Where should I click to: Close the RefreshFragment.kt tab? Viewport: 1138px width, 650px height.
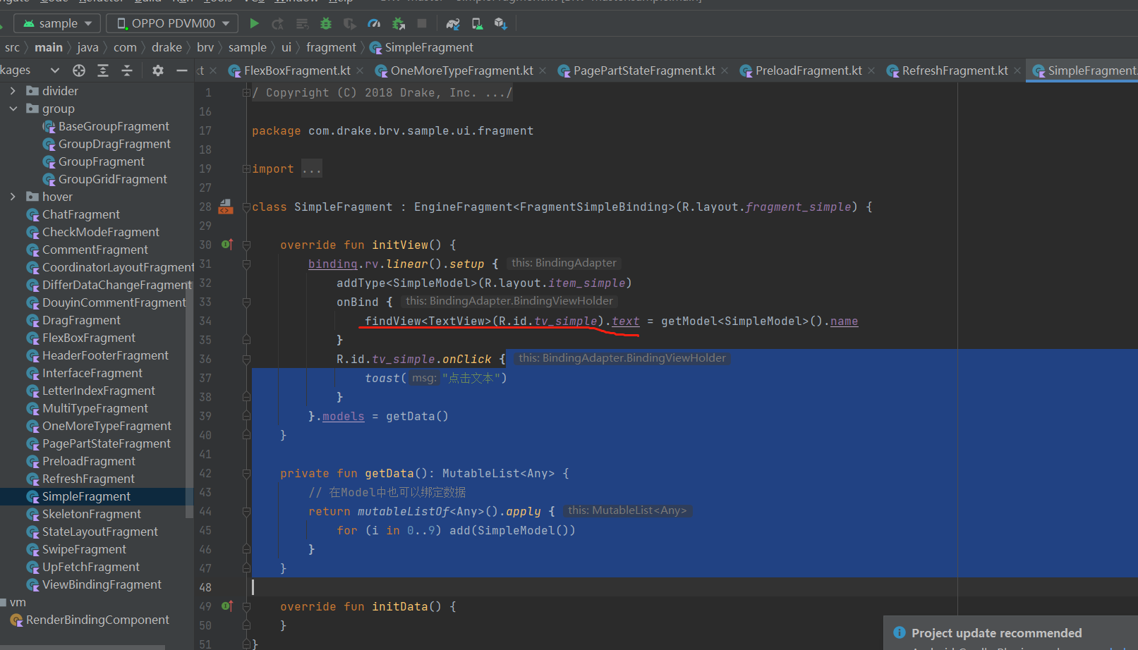click(1017, 70)
